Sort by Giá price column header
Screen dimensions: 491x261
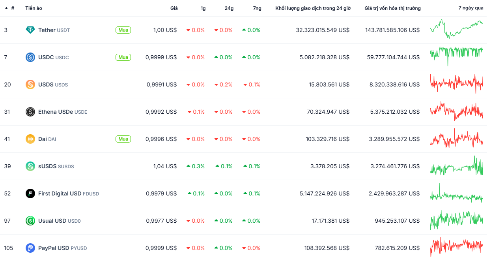pyautogui.click(x=174, y=8)
